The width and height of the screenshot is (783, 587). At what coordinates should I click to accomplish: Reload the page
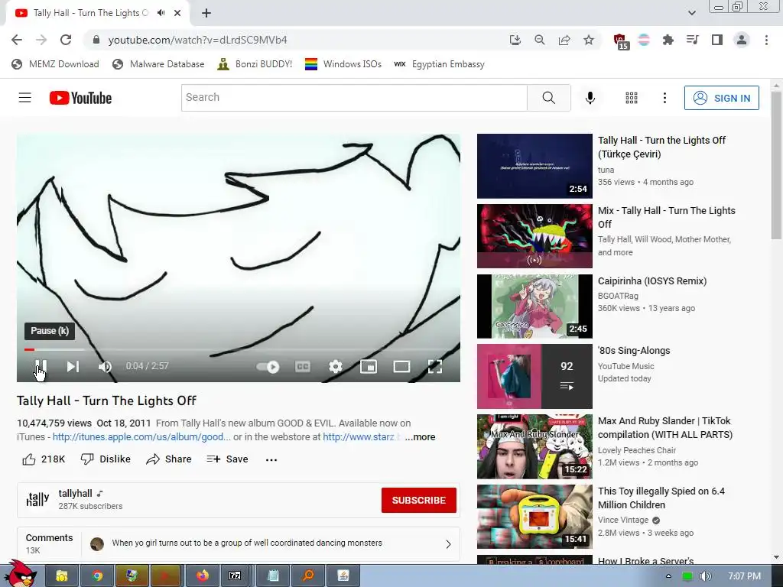coord(66,40)
